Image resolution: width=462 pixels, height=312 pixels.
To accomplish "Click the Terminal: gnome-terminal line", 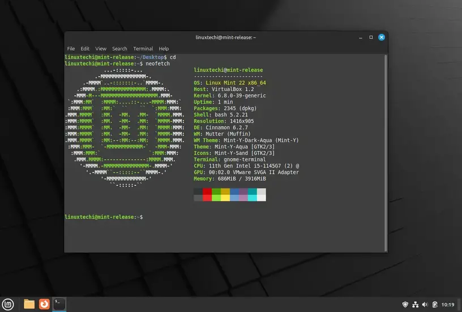I will tap(229, 160).
